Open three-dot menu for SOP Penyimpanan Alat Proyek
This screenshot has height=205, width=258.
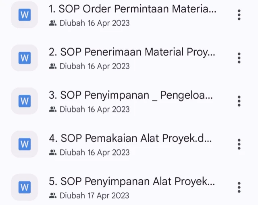click(239, 187)
